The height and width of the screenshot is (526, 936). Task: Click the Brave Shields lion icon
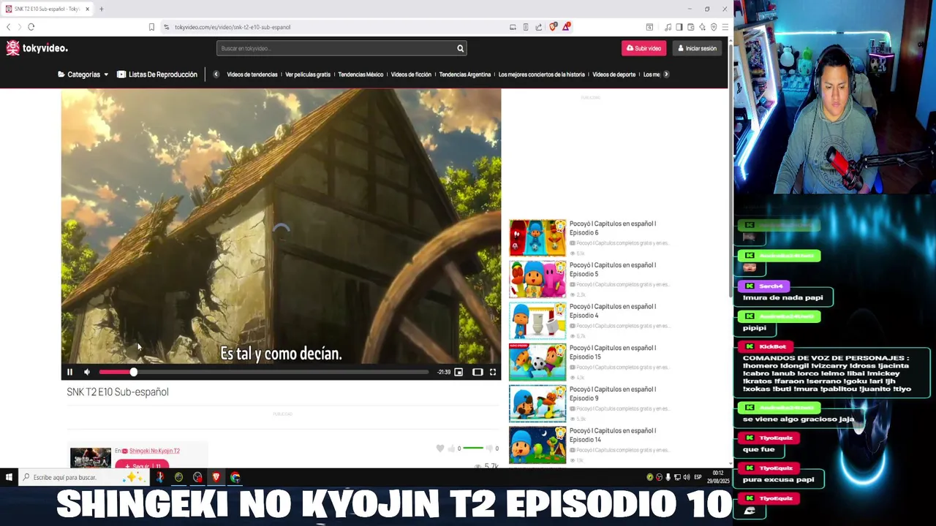553,27
